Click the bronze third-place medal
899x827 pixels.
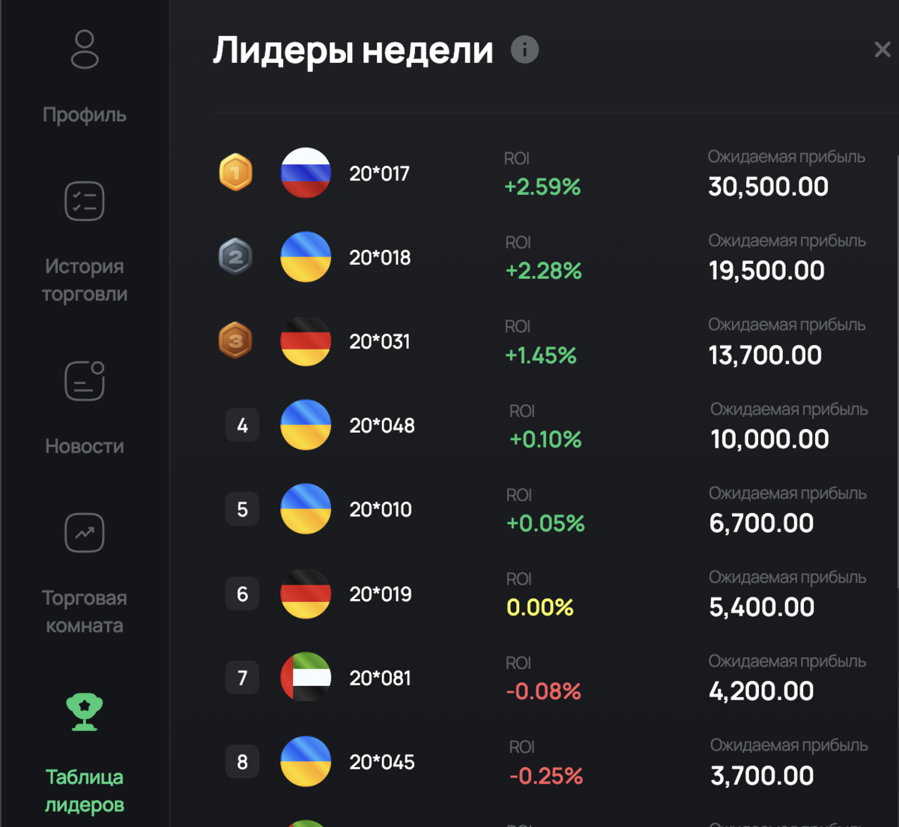pyautogui.click(x=235, y=341)
